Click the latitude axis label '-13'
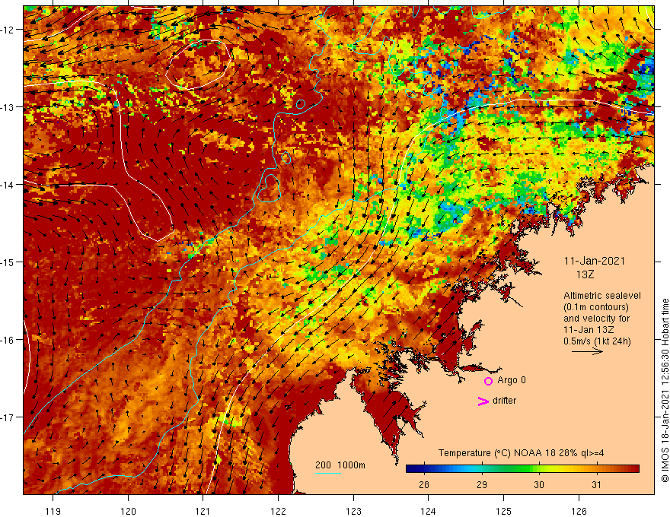 tap(8, 106)
